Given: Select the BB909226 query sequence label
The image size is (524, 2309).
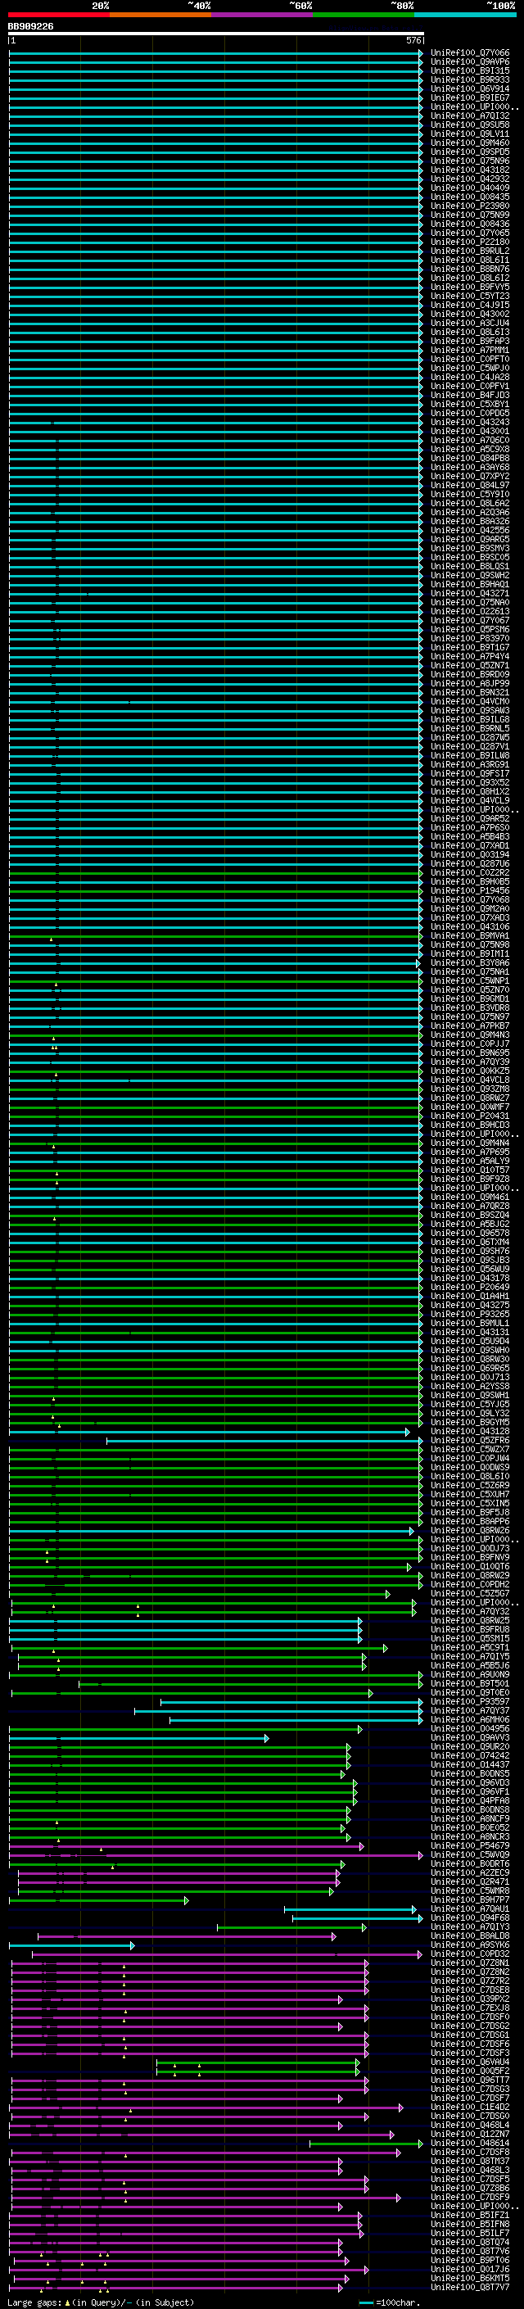Looking at the screenshot, I should tap(30, 27).
